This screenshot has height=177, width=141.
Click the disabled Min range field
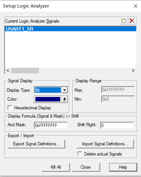pyautogui.click(x=118, y=99)
